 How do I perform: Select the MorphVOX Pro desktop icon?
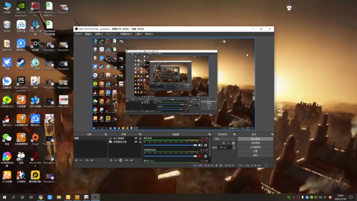[35, 9]
